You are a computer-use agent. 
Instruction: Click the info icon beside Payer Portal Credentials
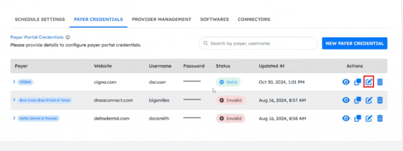pyautogui.click(x=68, y=37)
